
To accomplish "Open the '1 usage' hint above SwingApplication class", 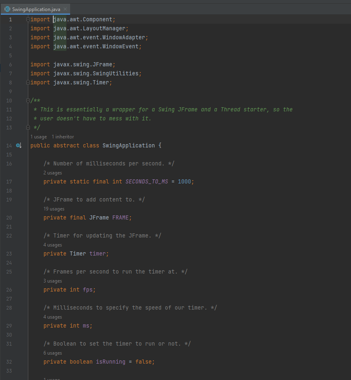I will click(x=39, y=137).
